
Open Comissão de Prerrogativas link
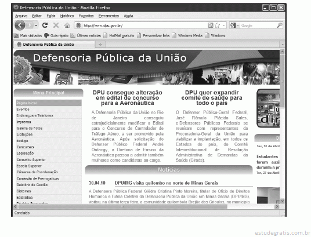[x=38, y=178]
